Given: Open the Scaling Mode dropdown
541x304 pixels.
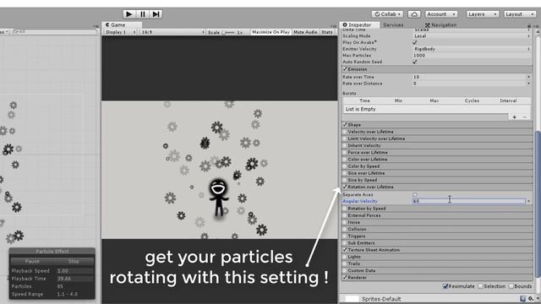Looking at the screenshot, I should [x=472, y=35].
